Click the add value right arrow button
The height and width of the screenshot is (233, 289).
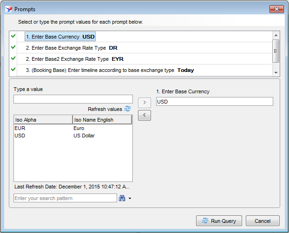[x=144, y=102]
